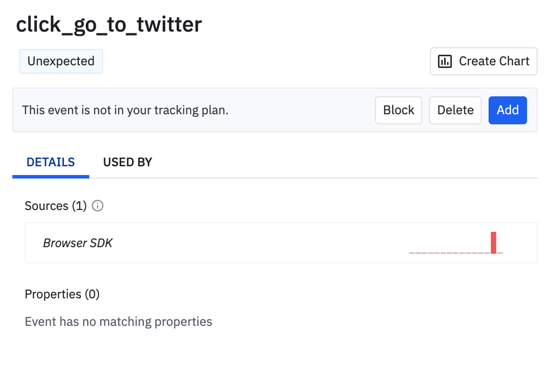Click the click_go_to_twitter event title

click(x=109, y=25)
